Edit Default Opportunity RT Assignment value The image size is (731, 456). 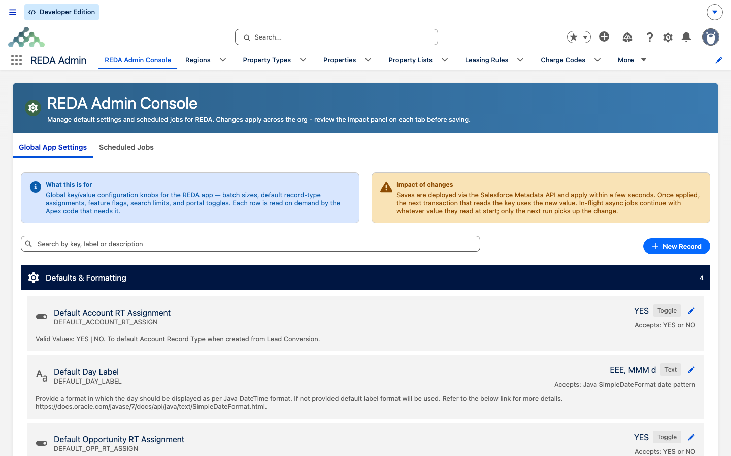(691, 437)
